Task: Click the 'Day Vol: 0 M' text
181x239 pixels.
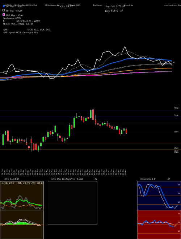Action: pos(114,11)
